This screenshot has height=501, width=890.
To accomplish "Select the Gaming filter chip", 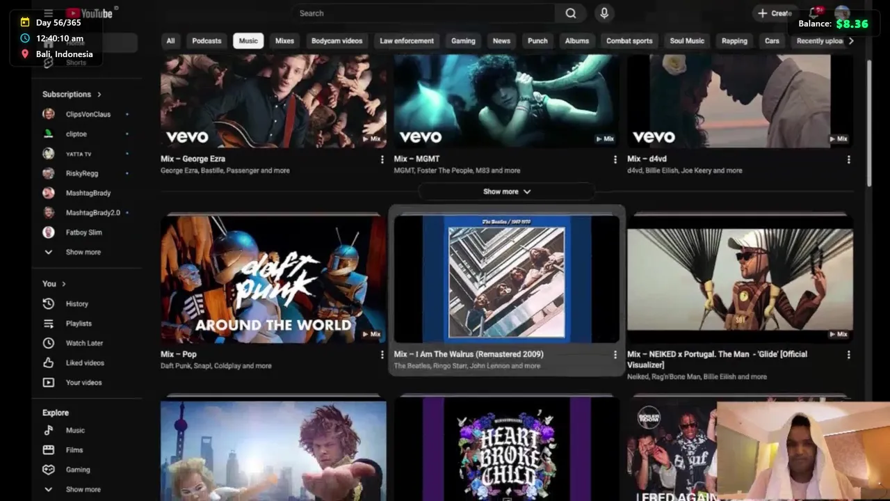I will point(463,40).
